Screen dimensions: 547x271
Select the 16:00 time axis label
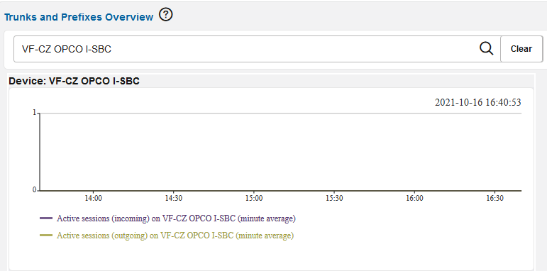[x=414, y=199]
